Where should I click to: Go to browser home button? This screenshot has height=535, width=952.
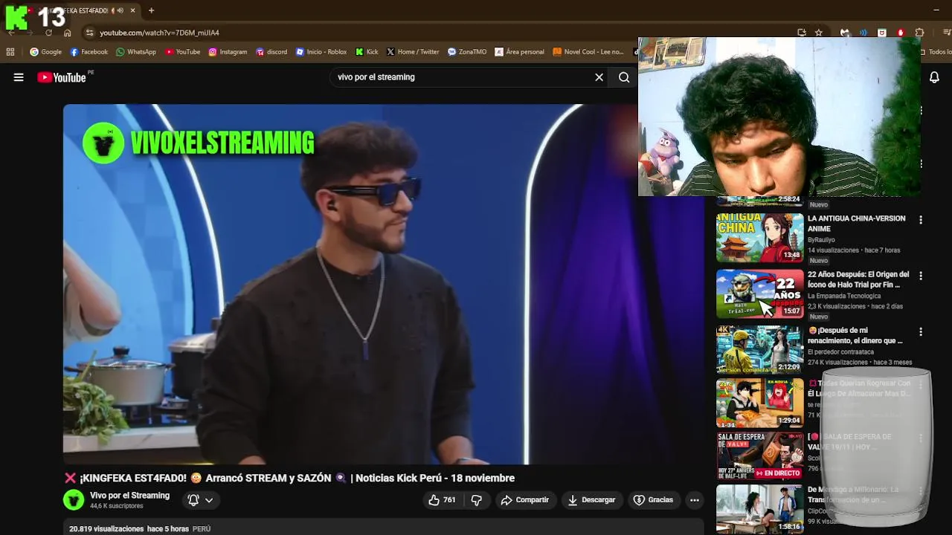tap(67, 33)
